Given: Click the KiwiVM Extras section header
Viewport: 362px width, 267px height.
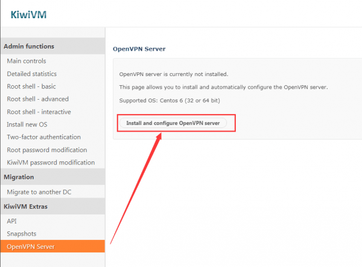Looking at the screenshot, I should click(25, 207).
